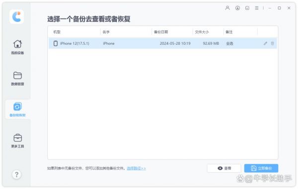Image resolution: width=298 pixels, height=189 pixels.
Task: Delete the iPhone 12 backup entry
Action: click(x=272, y=43)
